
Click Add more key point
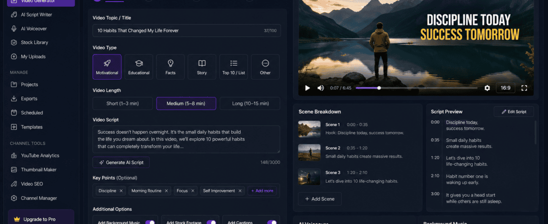pyautogui.click(x=262, y=191)
